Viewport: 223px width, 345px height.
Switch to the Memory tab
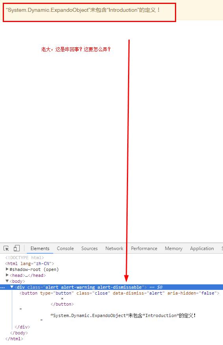click(173, 249)
